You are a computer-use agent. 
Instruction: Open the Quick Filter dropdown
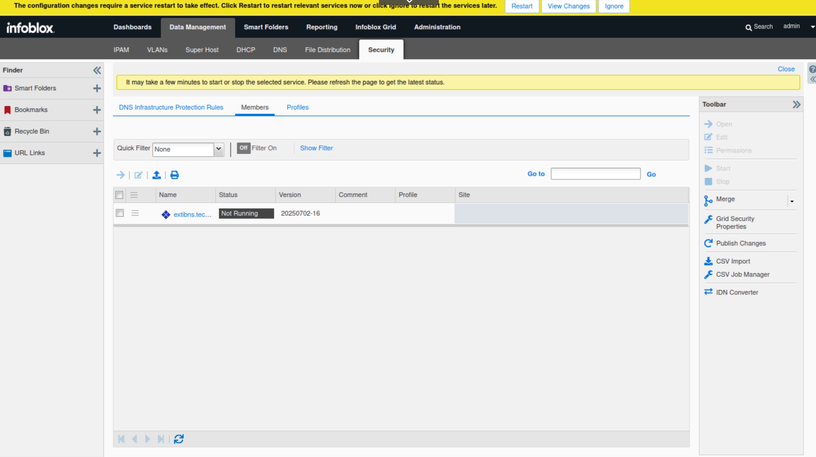pyautogui.click(x=218, y=149)
